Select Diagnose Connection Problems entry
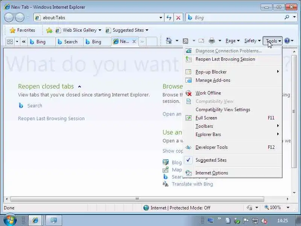This screenshot has width=301, height=226. [233, 51]
